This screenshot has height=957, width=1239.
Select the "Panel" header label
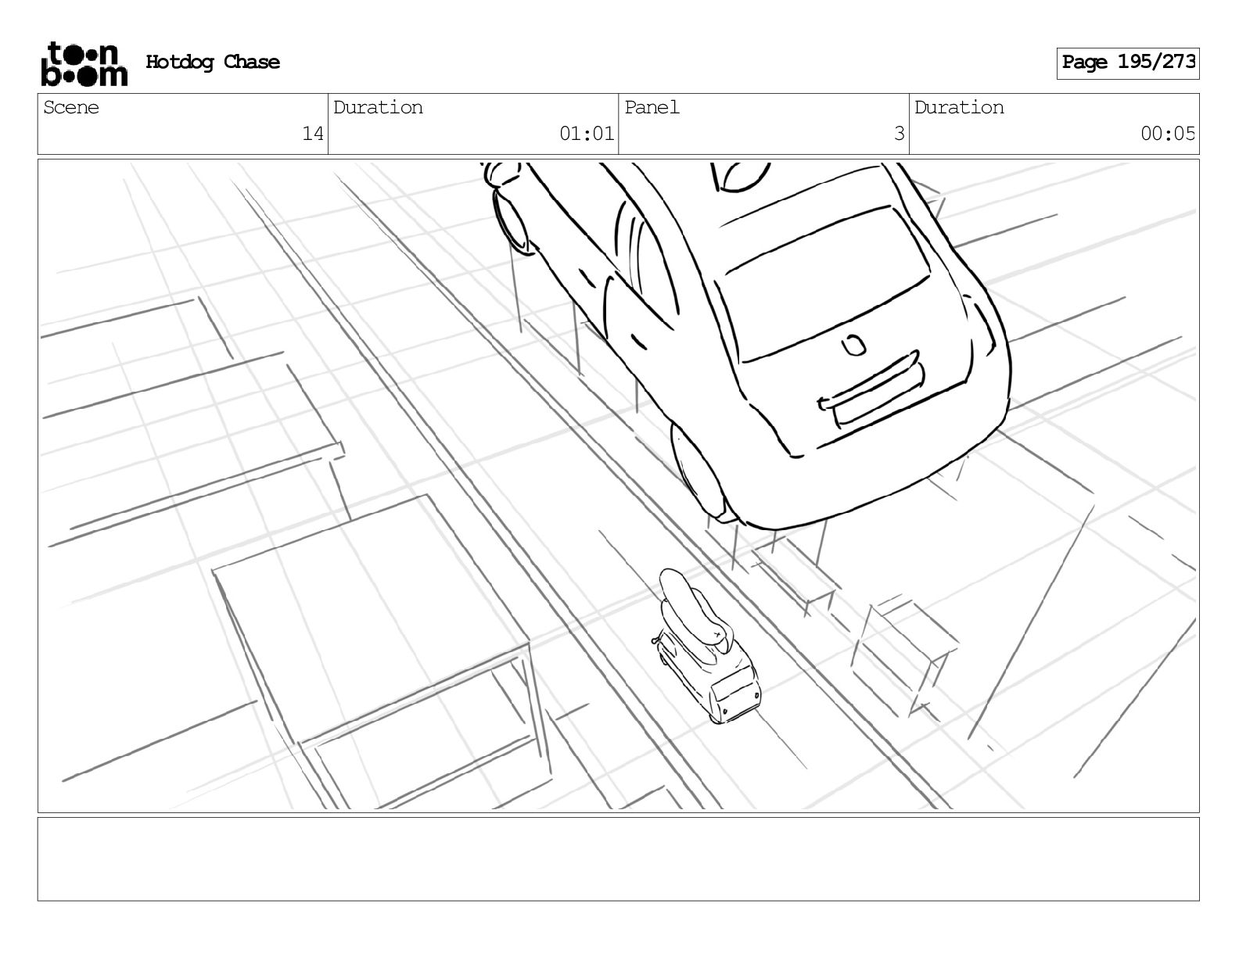652,108
